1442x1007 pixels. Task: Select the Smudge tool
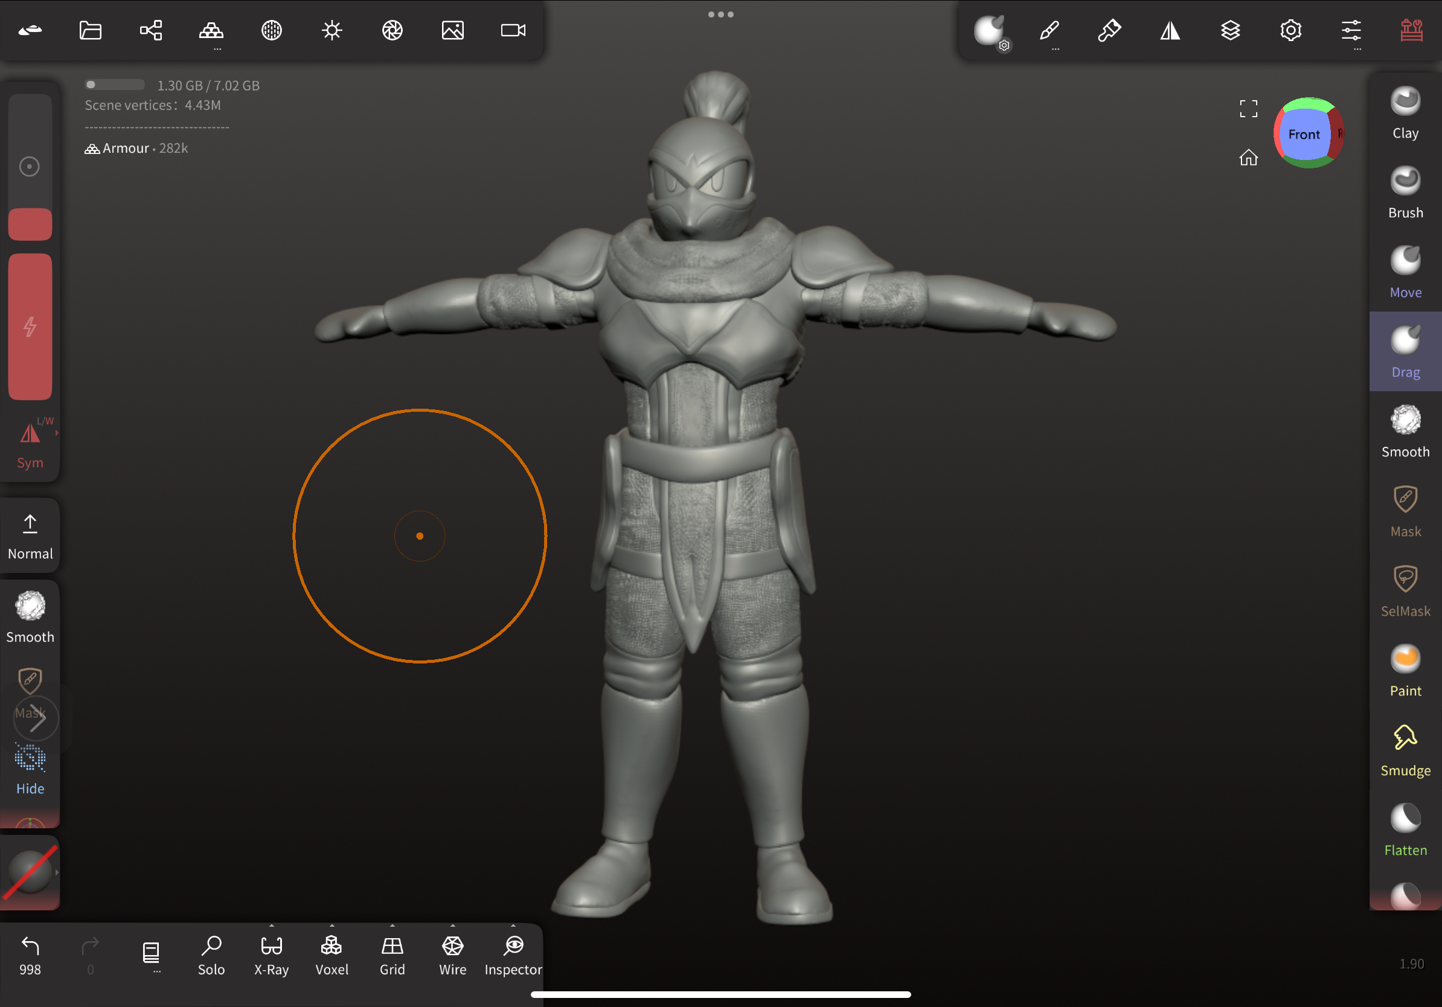point(1405,751)
